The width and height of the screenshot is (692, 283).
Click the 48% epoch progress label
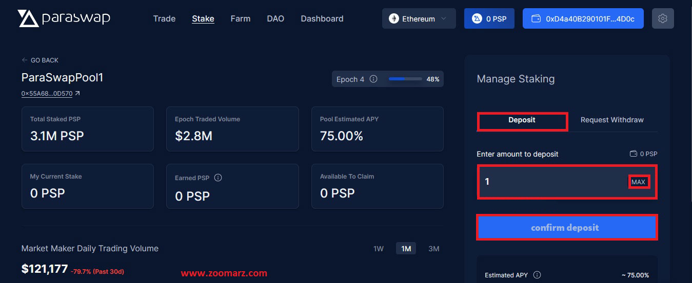click(x=433, y=79)
